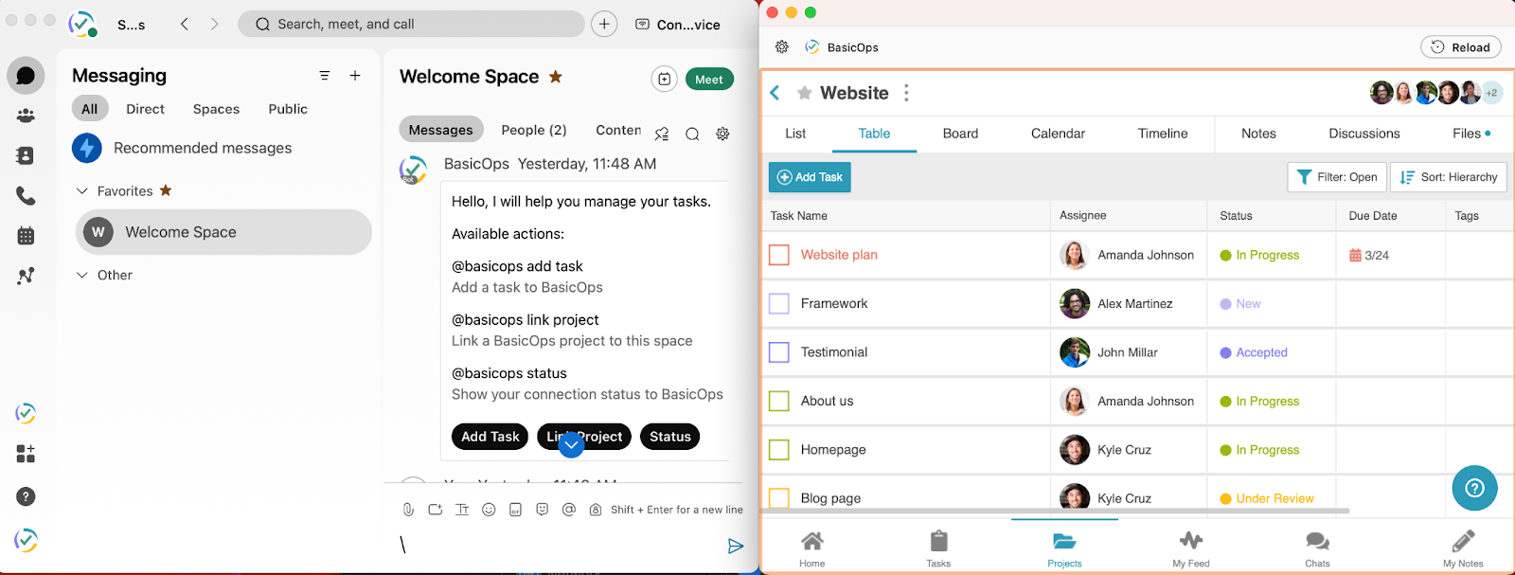Switch to the Board tab
1515x575 pixels.
pyautogui.click(x=960, y=134)
